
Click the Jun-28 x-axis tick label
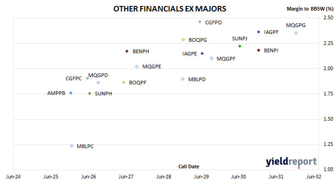(164, 177)
